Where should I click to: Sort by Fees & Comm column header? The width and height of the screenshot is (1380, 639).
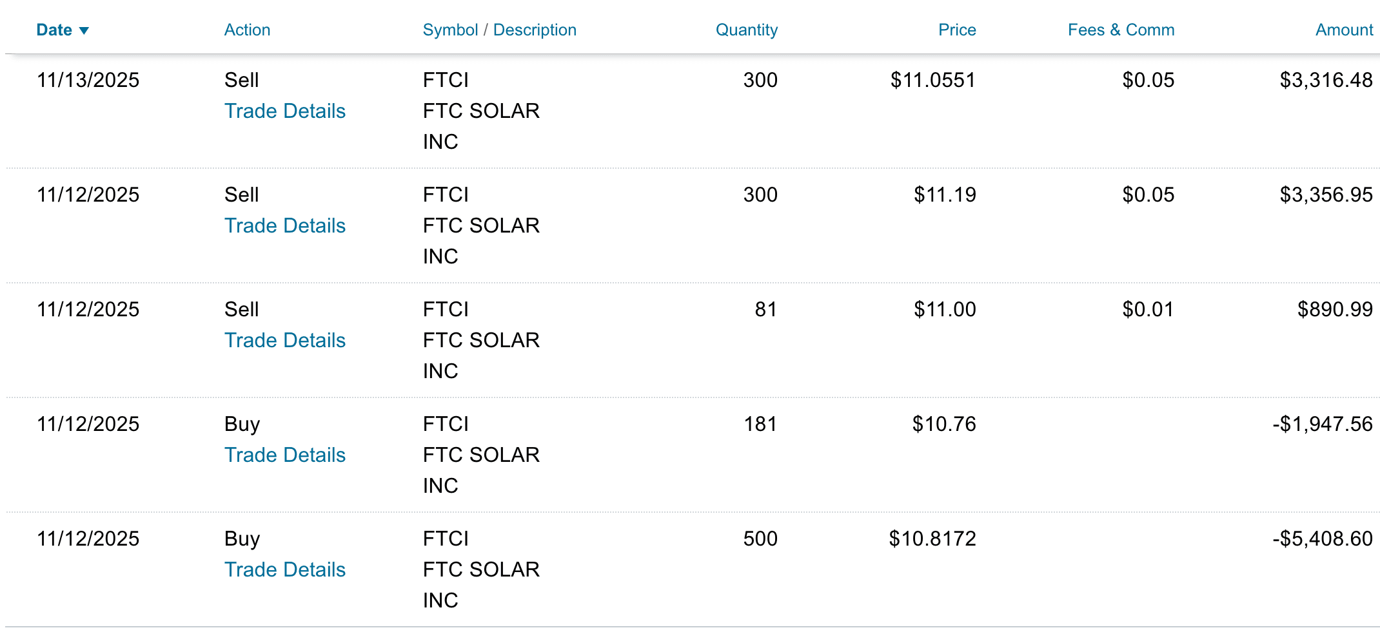point(1121,30)
